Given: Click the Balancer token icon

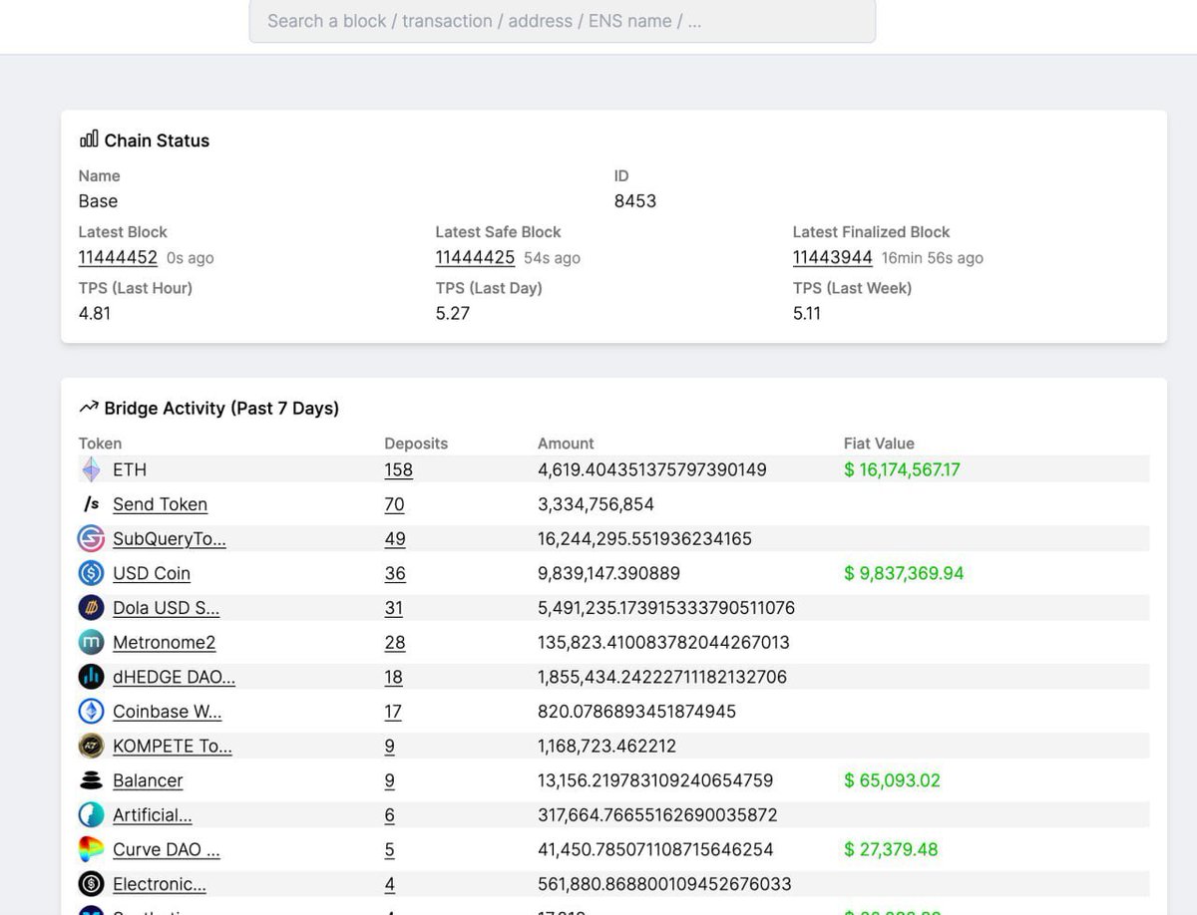Looking at the screenshot, I should pyautogui.click(x=91, y=780).
